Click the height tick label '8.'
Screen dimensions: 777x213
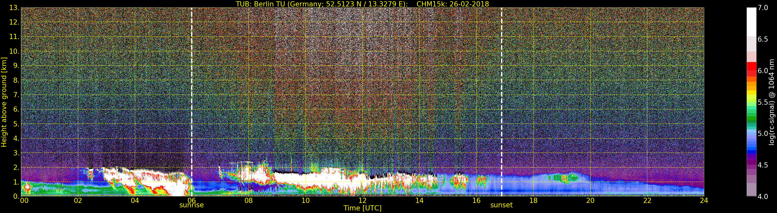pyautogui.click(x=16, y=80)
